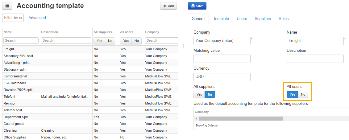
Task: Select the FSG kostnader row
Action: coord(90,83)
